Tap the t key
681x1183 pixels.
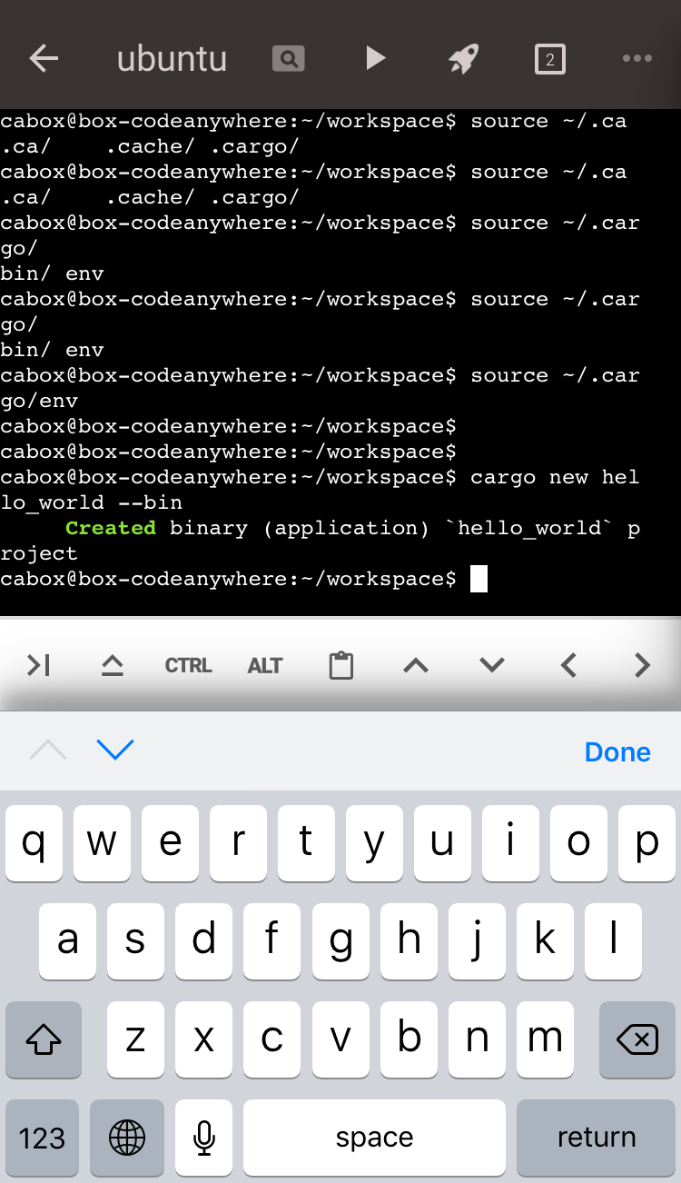point(306,842)
